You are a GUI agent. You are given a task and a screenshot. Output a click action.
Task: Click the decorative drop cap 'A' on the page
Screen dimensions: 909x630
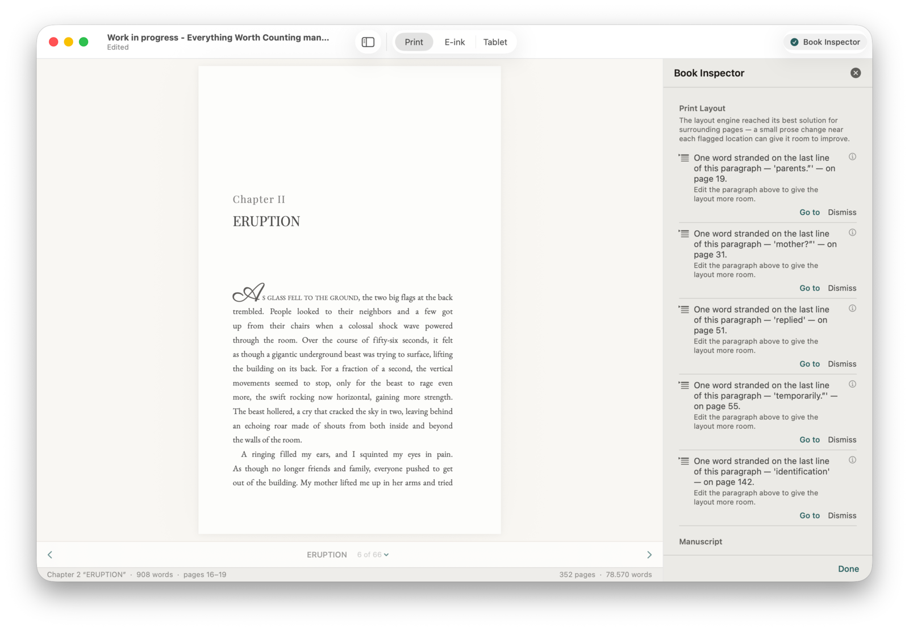tap(249, 292)
